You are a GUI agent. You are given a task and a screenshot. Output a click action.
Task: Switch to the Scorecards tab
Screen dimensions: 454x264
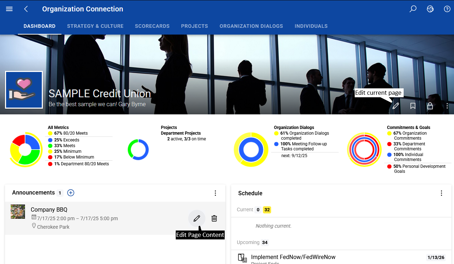click(x=152, y=26)
